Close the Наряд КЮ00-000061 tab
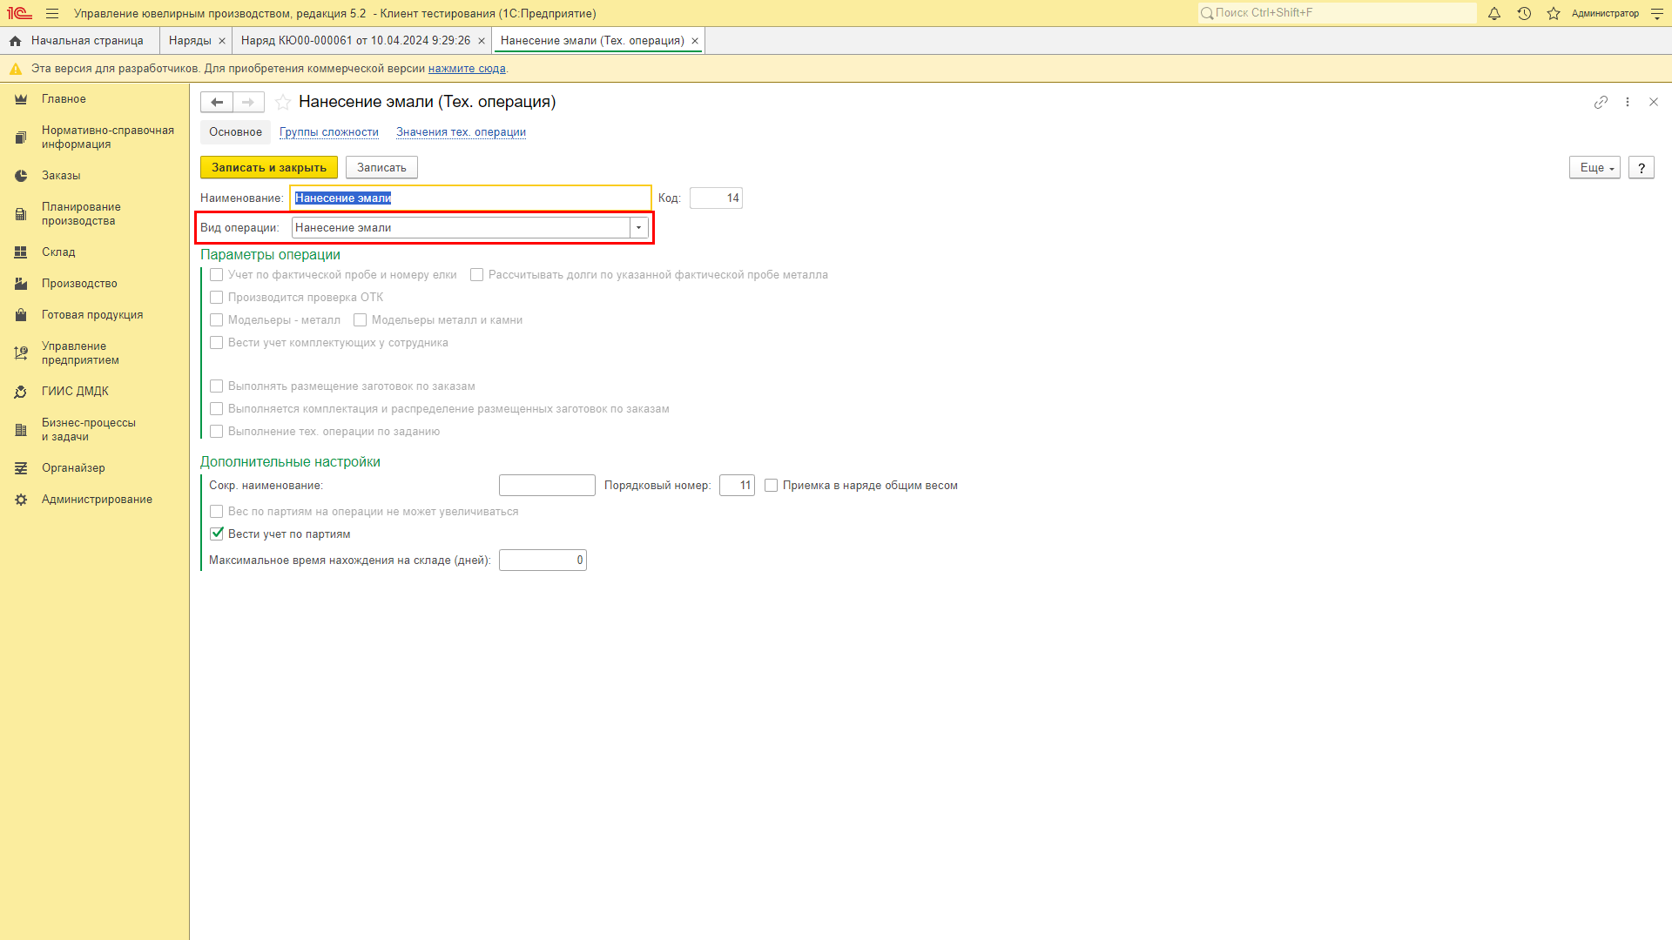Viewport: 1672px width, 940px height. 482,41
